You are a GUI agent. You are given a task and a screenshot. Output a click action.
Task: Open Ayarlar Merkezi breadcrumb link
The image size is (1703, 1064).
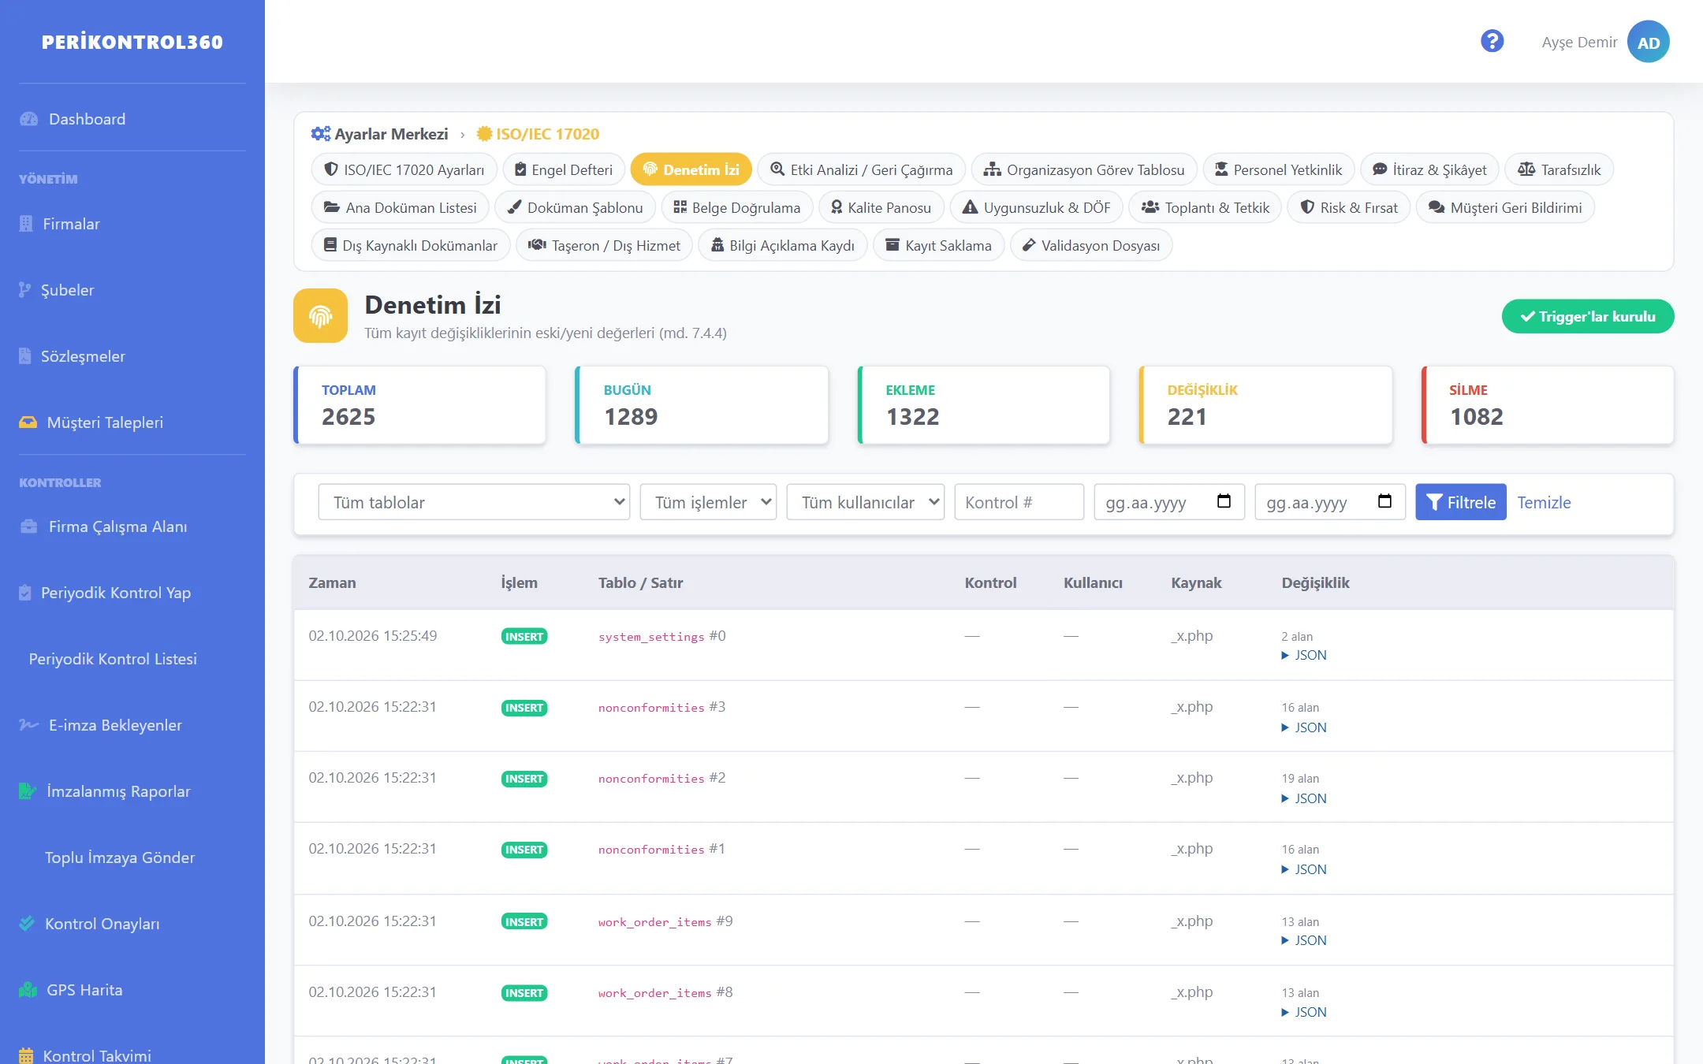pyautogui.click(x=380, y=134)
